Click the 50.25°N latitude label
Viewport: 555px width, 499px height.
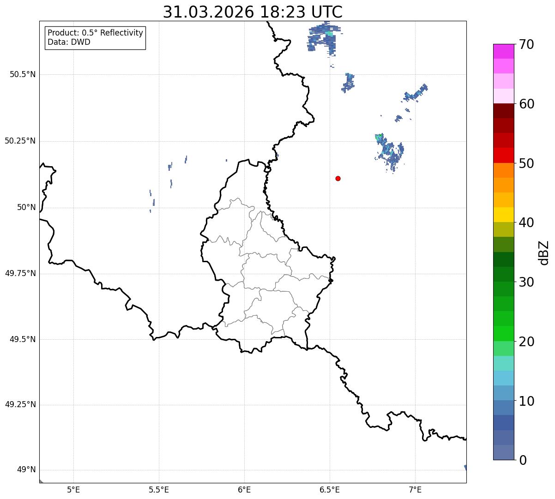coord(20,141)
